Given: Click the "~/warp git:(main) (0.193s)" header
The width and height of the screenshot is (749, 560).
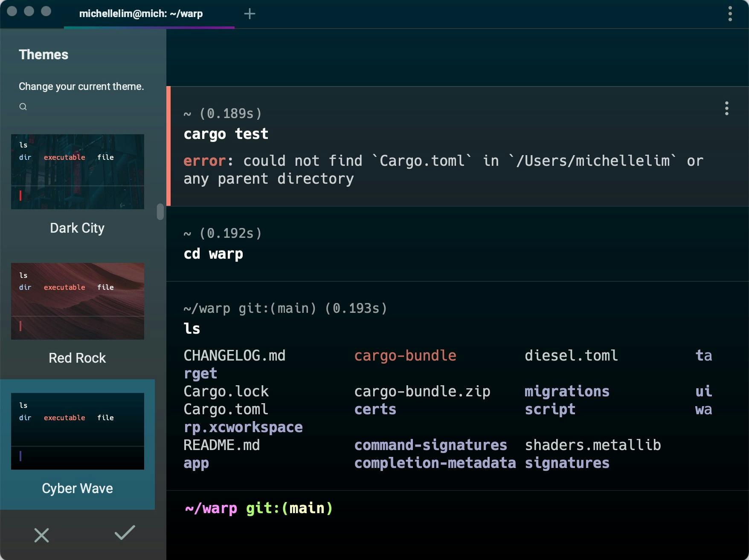Looking at the screenshot, I should click(285, 308).
